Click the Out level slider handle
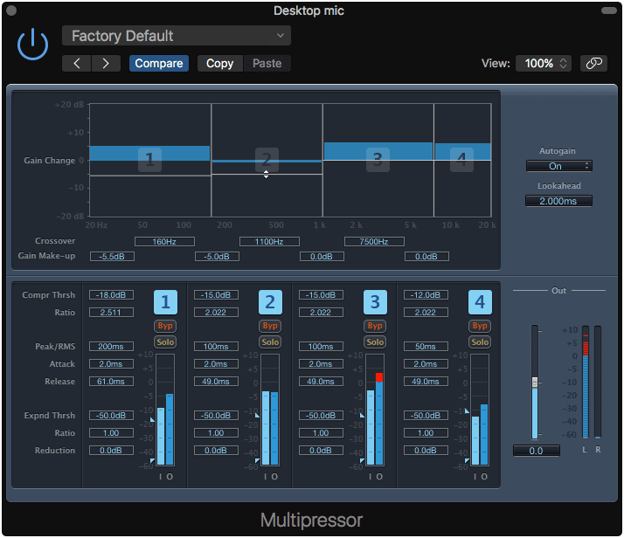Screen dimensions: 624x538 (x=536, y=383)
